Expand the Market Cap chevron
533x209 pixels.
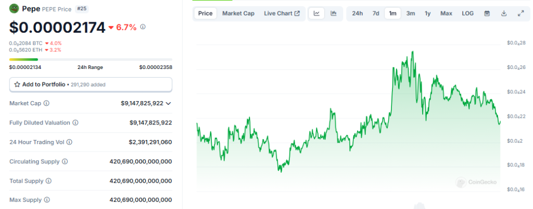click(168, 103)
